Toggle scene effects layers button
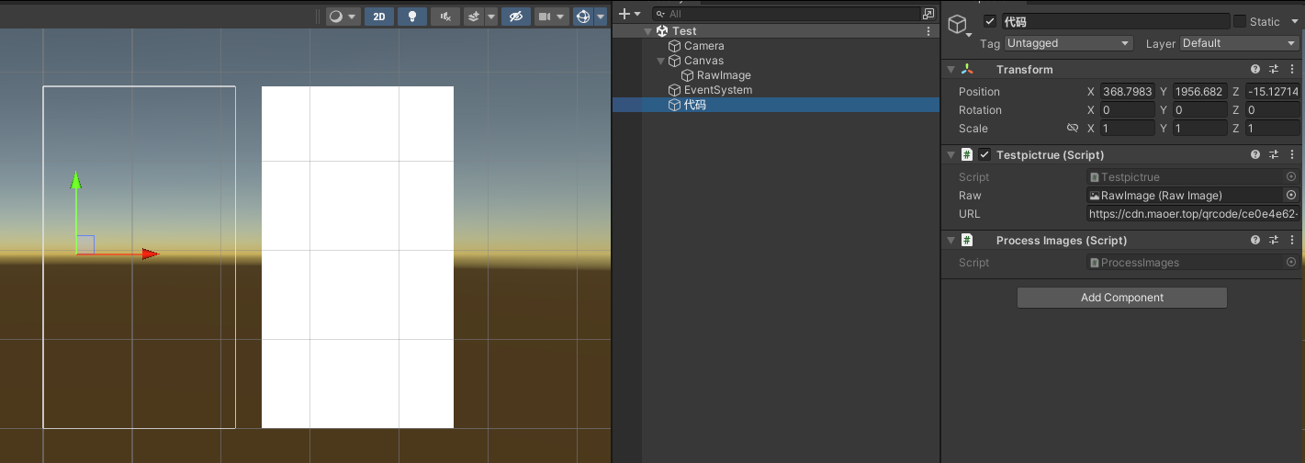 coord(473,16)
